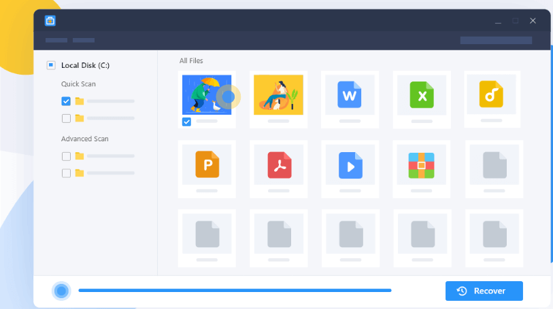Open the green Excel spreadsheet file icon
553x309 pixels.
[x=422, y=94]
